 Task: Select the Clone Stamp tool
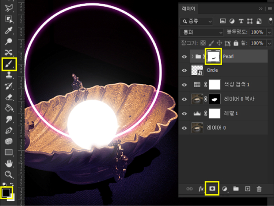8,75
